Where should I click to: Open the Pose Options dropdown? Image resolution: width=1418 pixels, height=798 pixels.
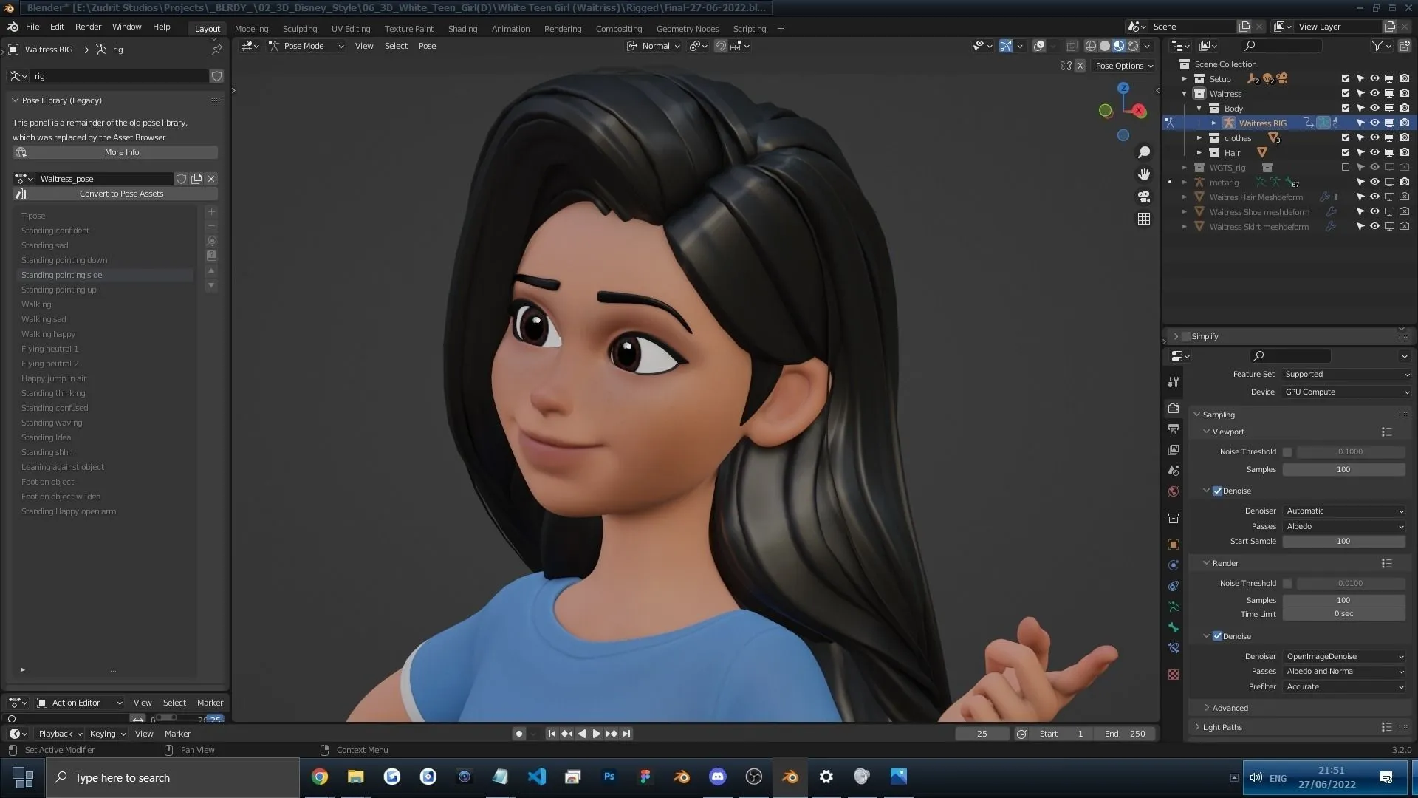[x=1123, y=66]
